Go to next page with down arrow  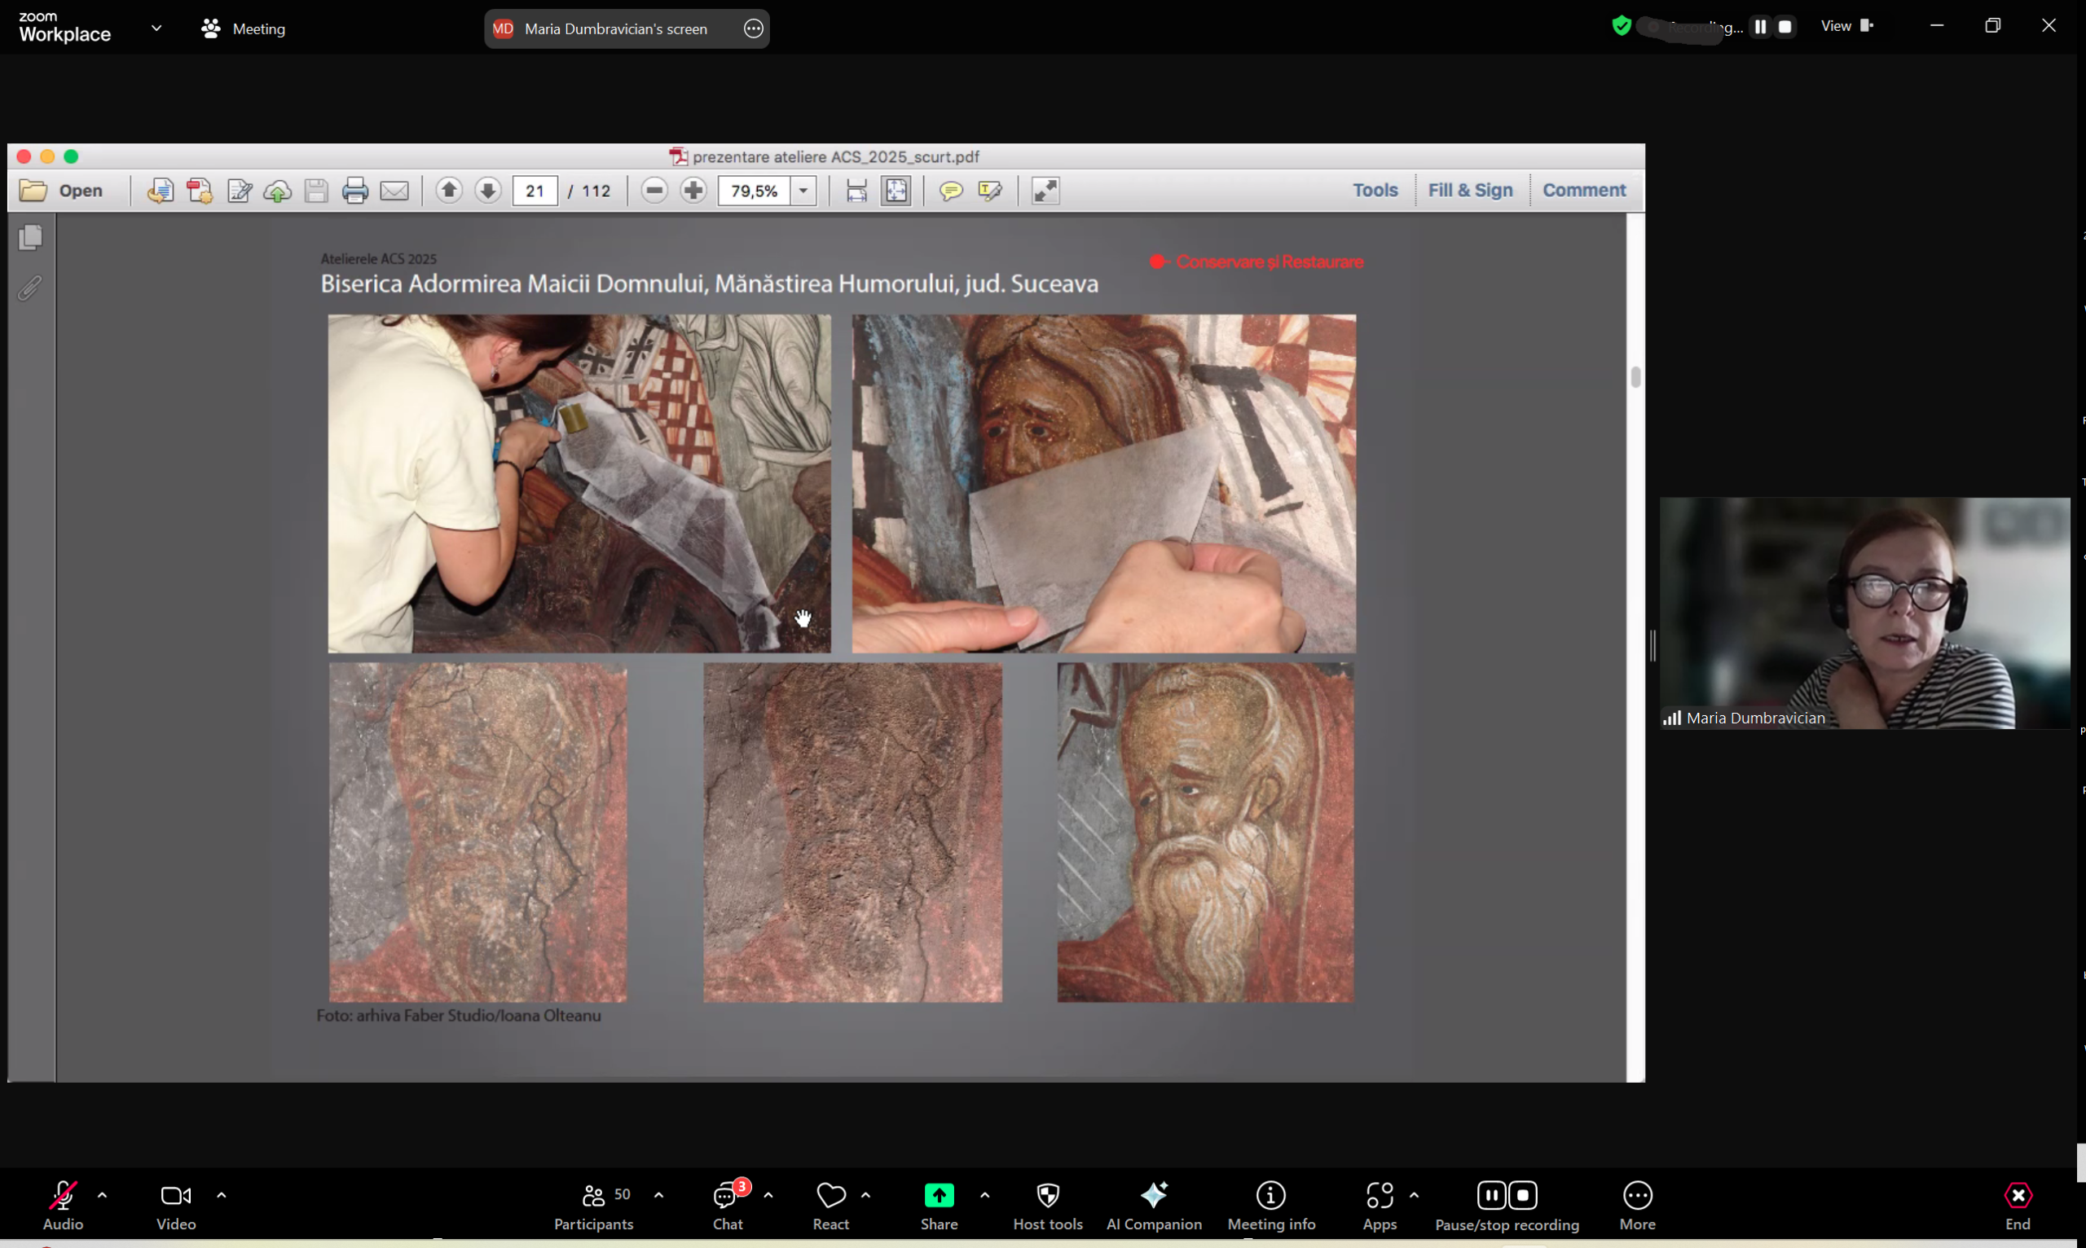click(x=488, y=191)
